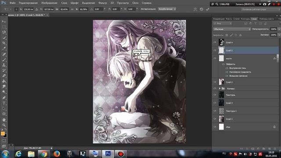Select the Move tool

pyautogui.click(x=4, y=22)
